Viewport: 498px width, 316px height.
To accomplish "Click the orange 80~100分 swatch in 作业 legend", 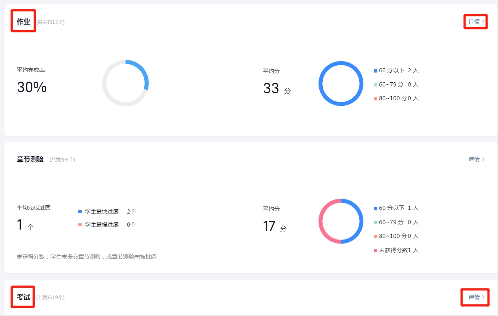I will point(375,99).
